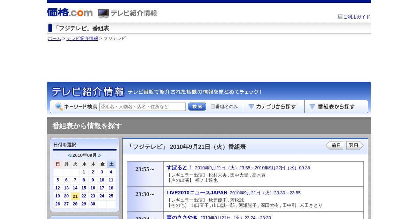418x219 pixels.
Task: Click the 2010年09月 calendar month label
Action: [x=85, y=155]
